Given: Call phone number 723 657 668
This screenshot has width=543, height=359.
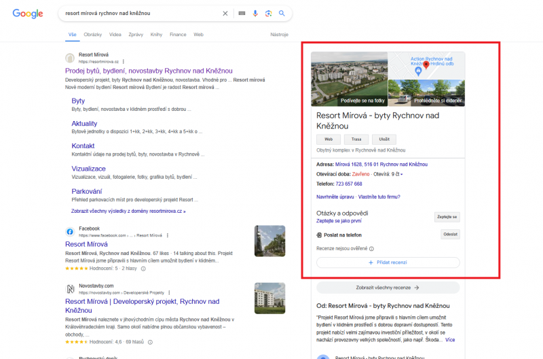Looking at the screenshot, I should tap(349, 184).
